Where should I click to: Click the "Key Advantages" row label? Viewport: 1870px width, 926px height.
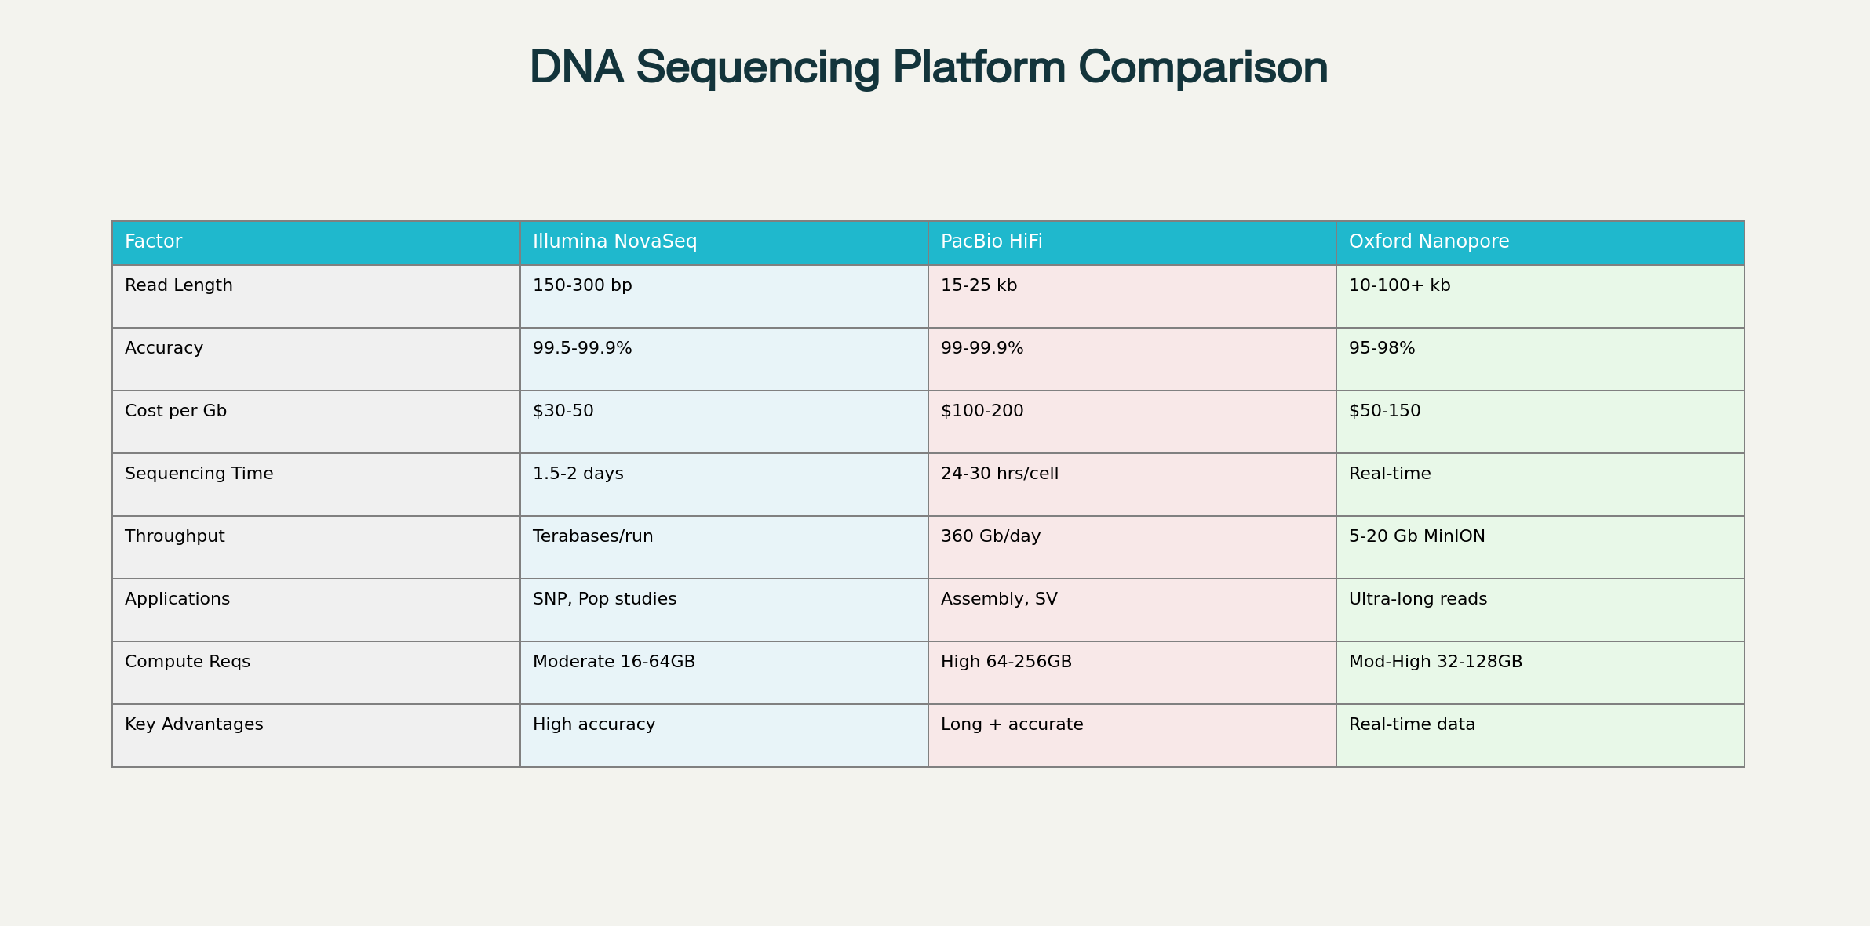pyautogui.click(x=194, y=725)
